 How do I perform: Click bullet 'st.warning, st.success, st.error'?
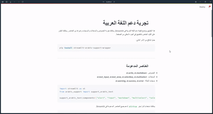coord(135,81)
